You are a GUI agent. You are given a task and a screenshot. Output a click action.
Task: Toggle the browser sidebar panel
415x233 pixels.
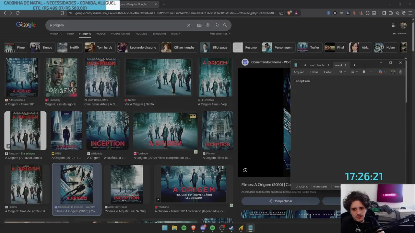click(384, 13)
